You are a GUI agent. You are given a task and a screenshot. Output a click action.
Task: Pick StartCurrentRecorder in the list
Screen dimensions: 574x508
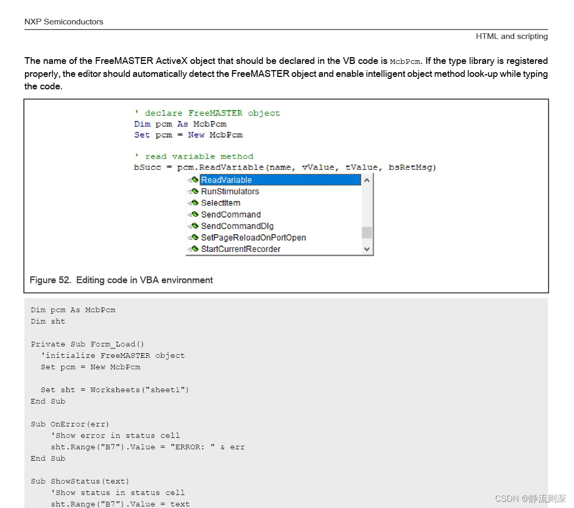[241, 249]
